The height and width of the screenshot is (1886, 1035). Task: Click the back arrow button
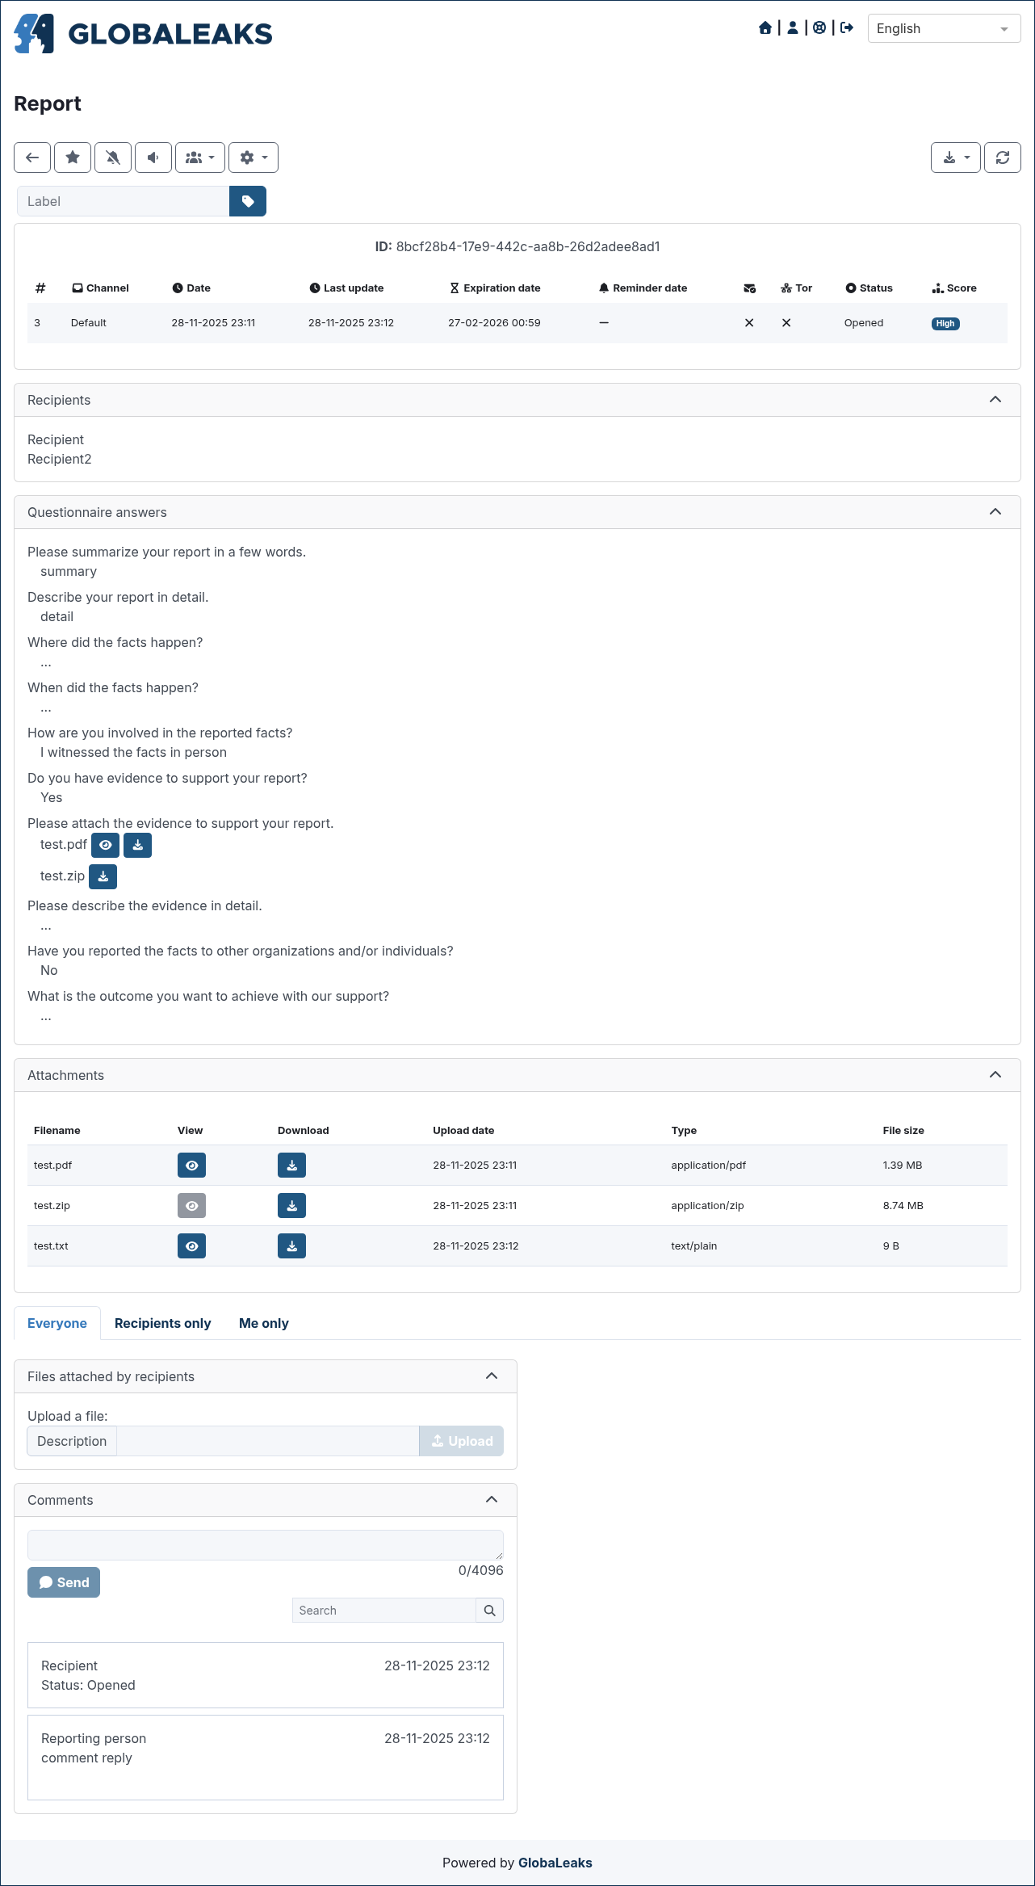(32, 158)
